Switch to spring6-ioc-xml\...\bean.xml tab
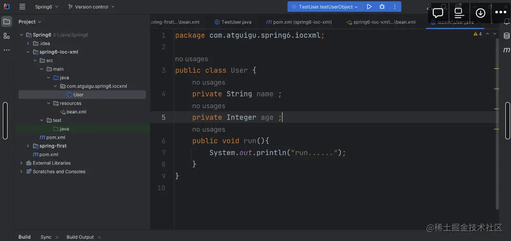Screen dimensions: 511x241 point(381,22)
